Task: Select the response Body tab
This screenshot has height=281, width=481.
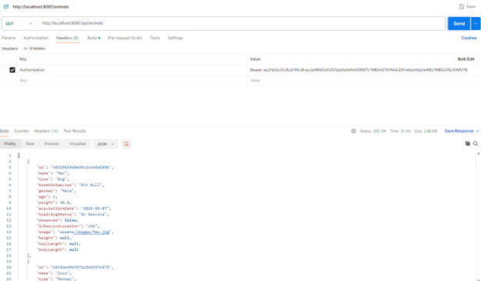Action: point(5,131)
